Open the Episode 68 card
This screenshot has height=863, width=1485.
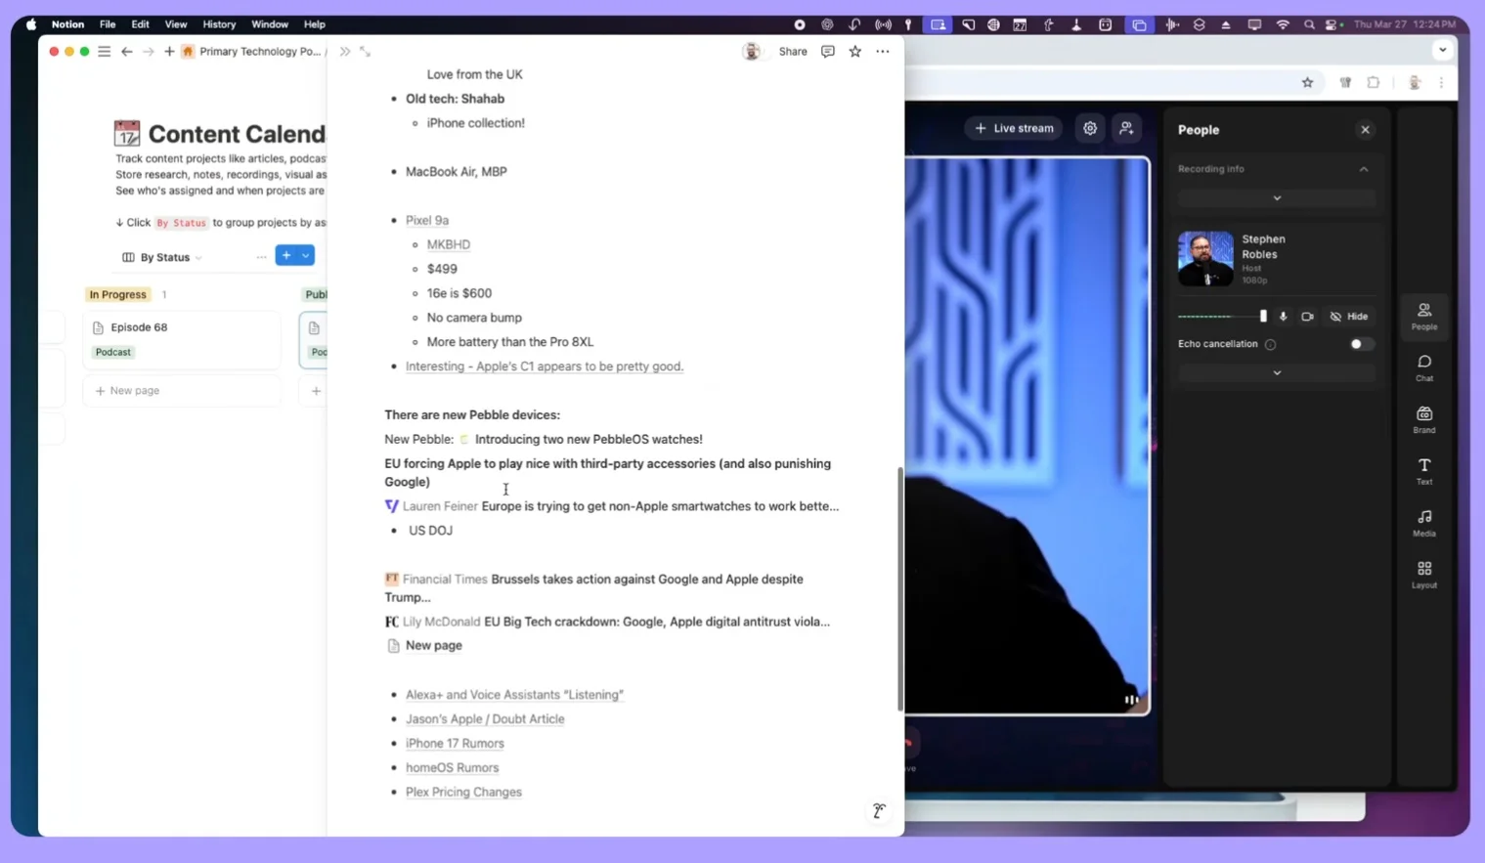pos(182,339)
